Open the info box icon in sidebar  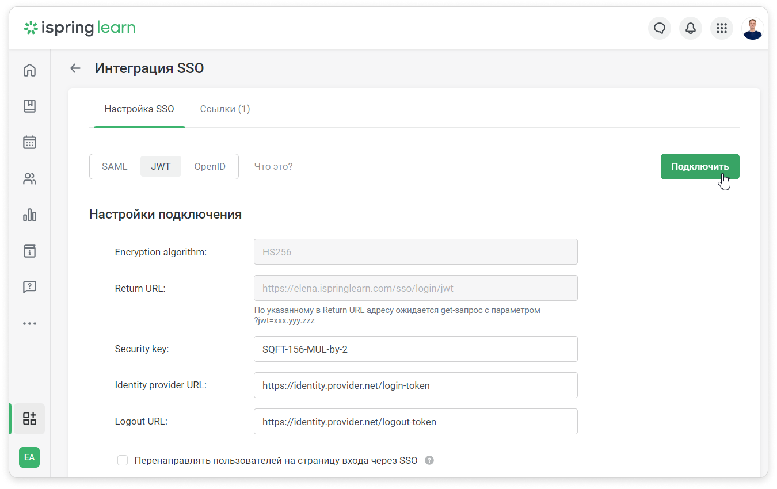point(29,251)
